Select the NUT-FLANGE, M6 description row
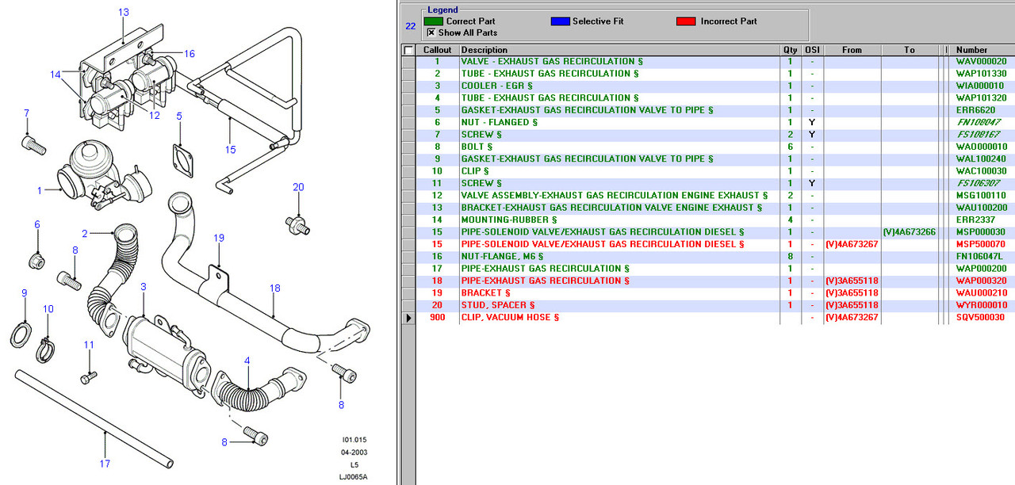This screenshot has width=1015, height=485. [x=502, y=257]
